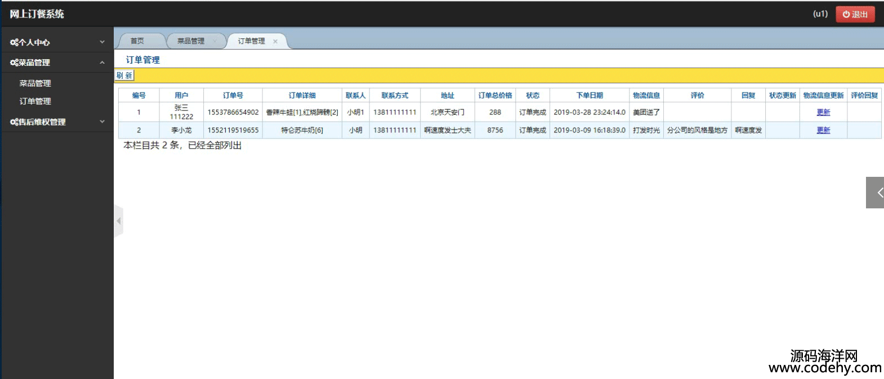Image resolution: width=884 pixels, height=379 pixels.
Task: Collapse the 菜品管理 section chevron
Action: 102,63
